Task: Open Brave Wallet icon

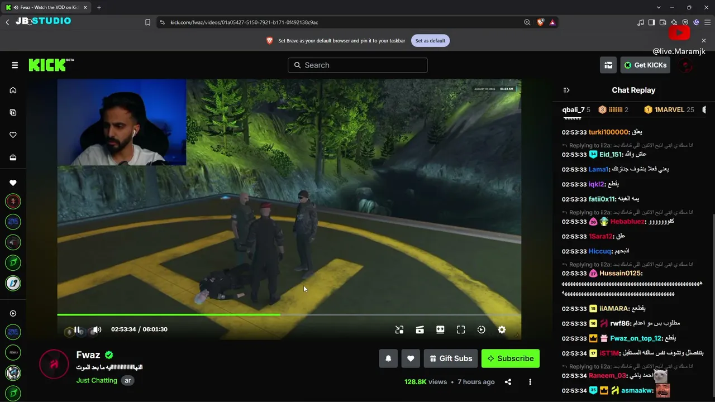Action: tap(662, 22)
